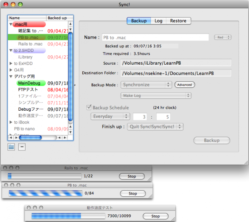Open the Backup Mode Synchronize dropdown
The height and width of the screenshot is (222, 249).
click(146, 84)
